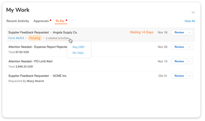This screenshot has width=205, height=121.
Task: Select the Attention Needed PO Limit Alert title
Action: [30, 61]
